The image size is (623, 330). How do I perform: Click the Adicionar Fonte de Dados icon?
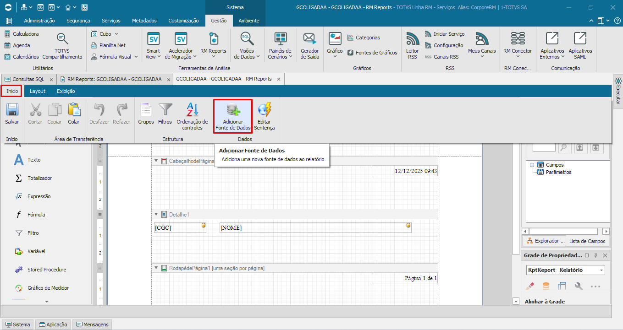tap(233, 110)
